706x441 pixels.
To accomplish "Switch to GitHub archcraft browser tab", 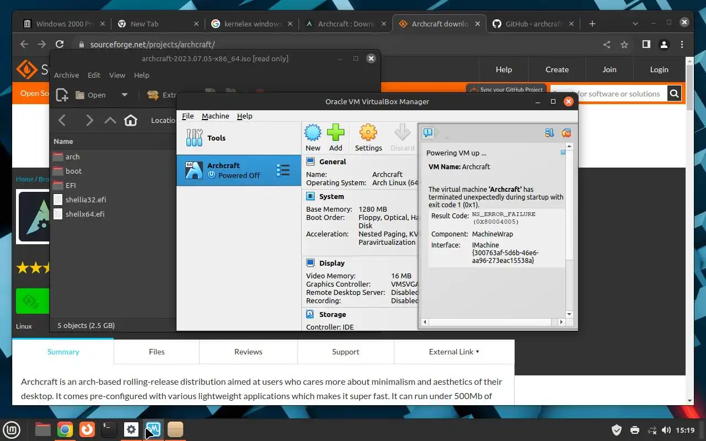I will pos(533,24).
